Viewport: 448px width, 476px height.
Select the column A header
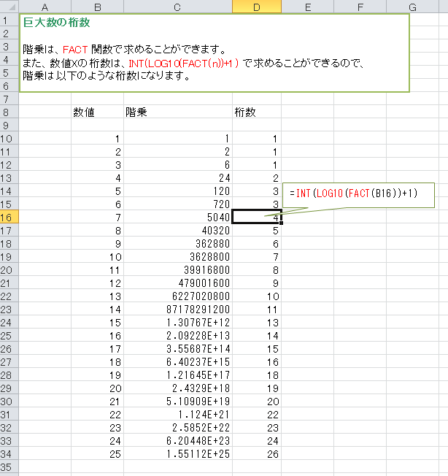(x=45, y=7)
